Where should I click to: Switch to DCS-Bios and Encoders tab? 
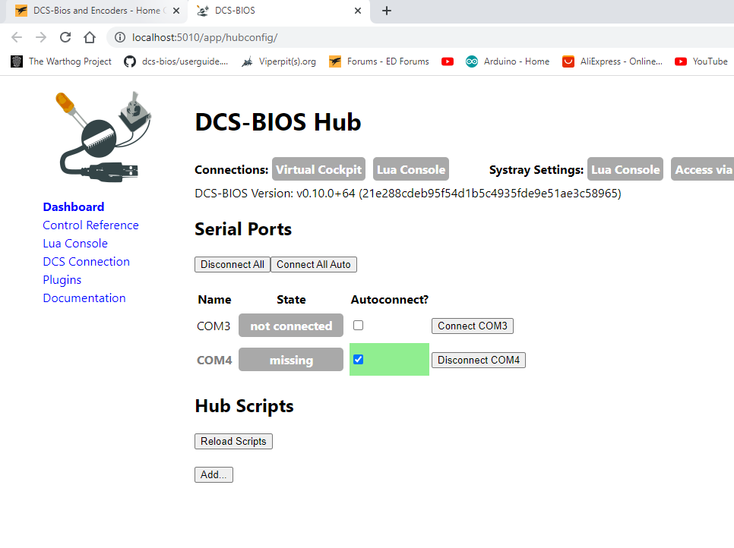pos(96,11)
